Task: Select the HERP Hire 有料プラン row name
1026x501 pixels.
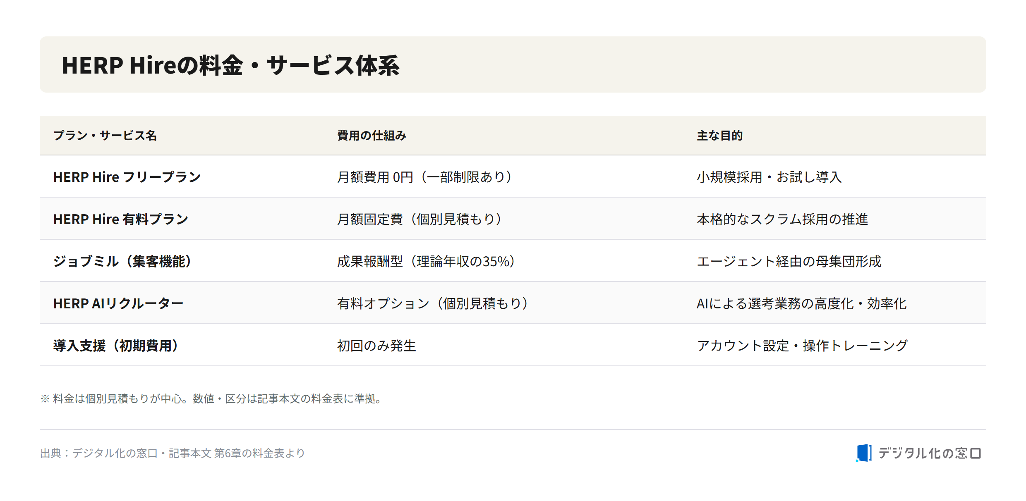Action: pos(121,219)
